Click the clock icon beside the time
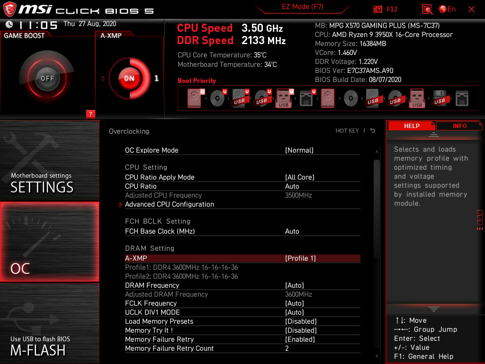The height and width of the screenshot is (364, 485). tap(9, 24)
